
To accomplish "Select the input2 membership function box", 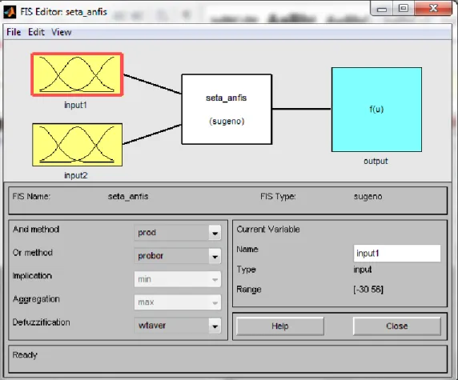I will pyautogui.click(x=77, y=145).
